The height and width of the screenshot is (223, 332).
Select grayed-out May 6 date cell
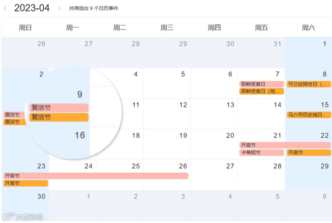pyautogui.click(x=309, y=206)
